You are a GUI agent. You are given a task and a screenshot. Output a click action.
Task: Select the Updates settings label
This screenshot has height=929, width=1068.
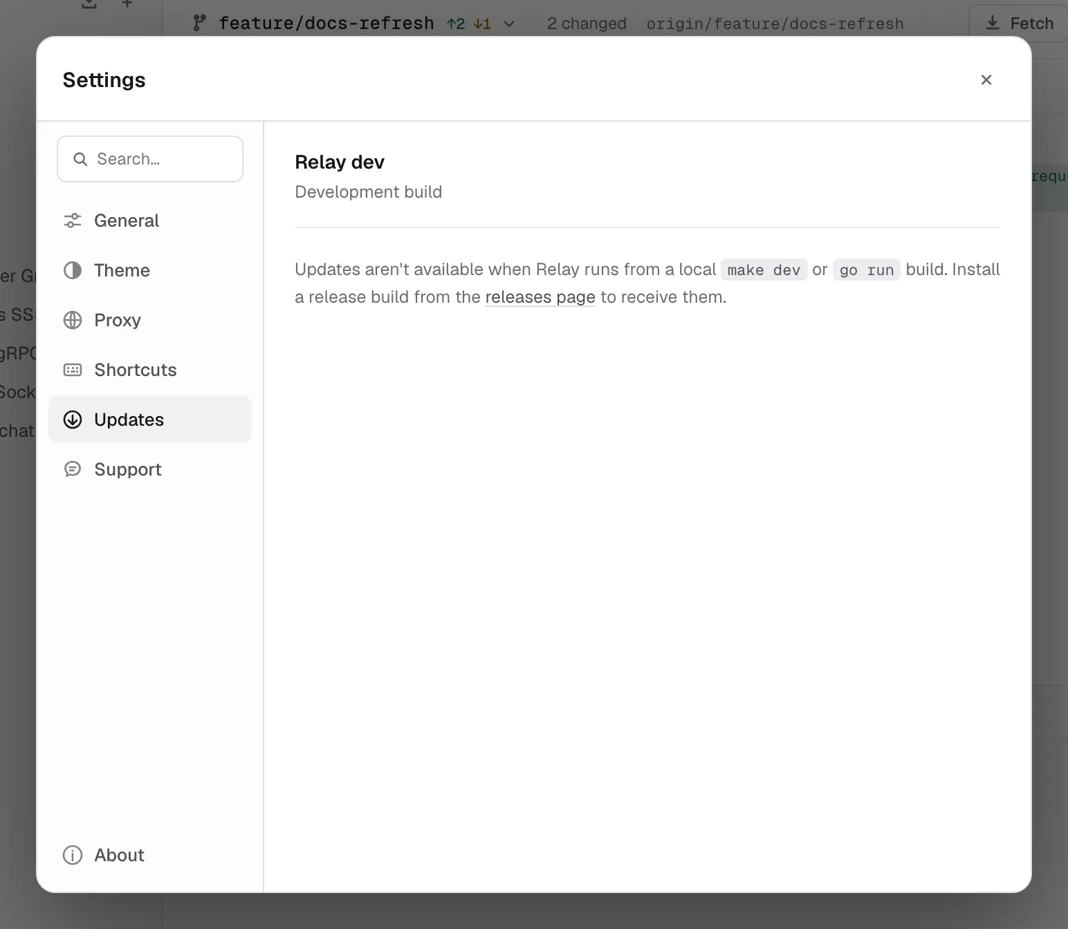[129, 420]
